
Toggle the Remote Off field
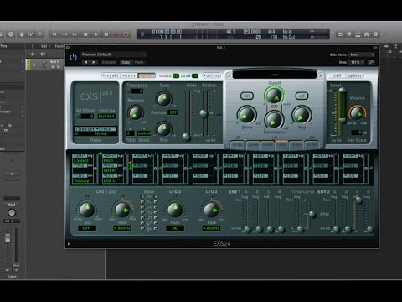173,112
